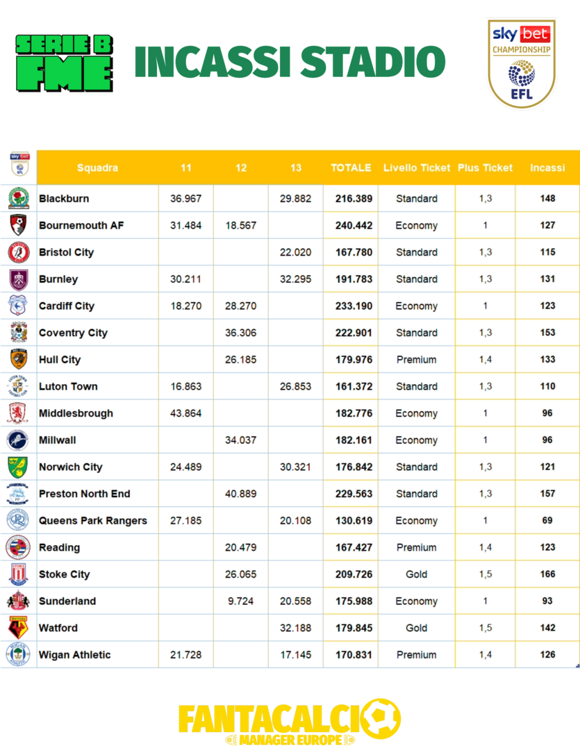Select the TOTALE column header

coord(351,168)
